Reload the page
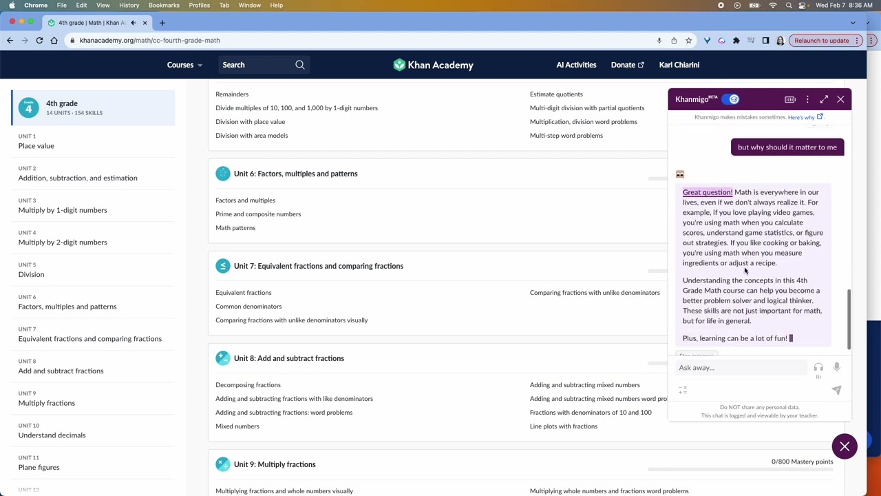The width and height of the screenshot is (881, 496). coord(39,41)
